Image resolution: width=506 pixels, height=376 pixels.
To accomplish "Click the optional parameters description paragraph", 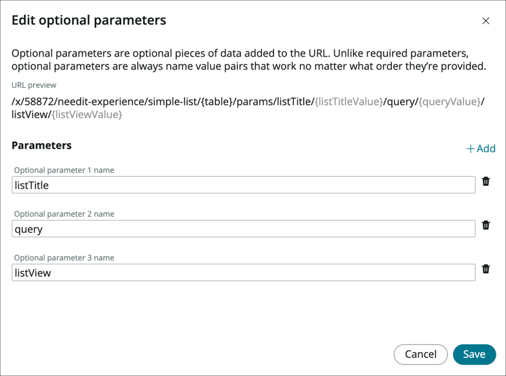I will [x=248, y=59].
